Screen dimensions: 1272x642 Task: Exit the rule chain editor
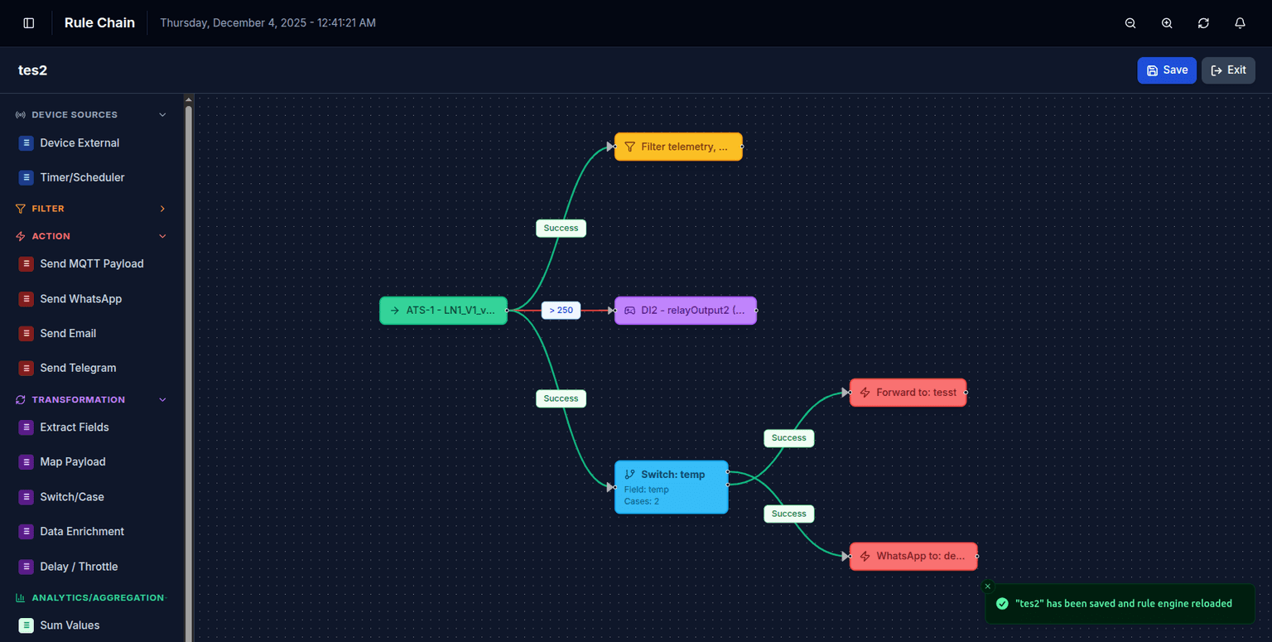1228,70
